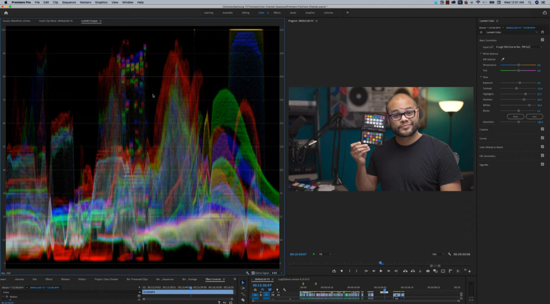Screen dimensions: 550x304
Task: Collapse the White Balance section
Action: click(481, 53)
